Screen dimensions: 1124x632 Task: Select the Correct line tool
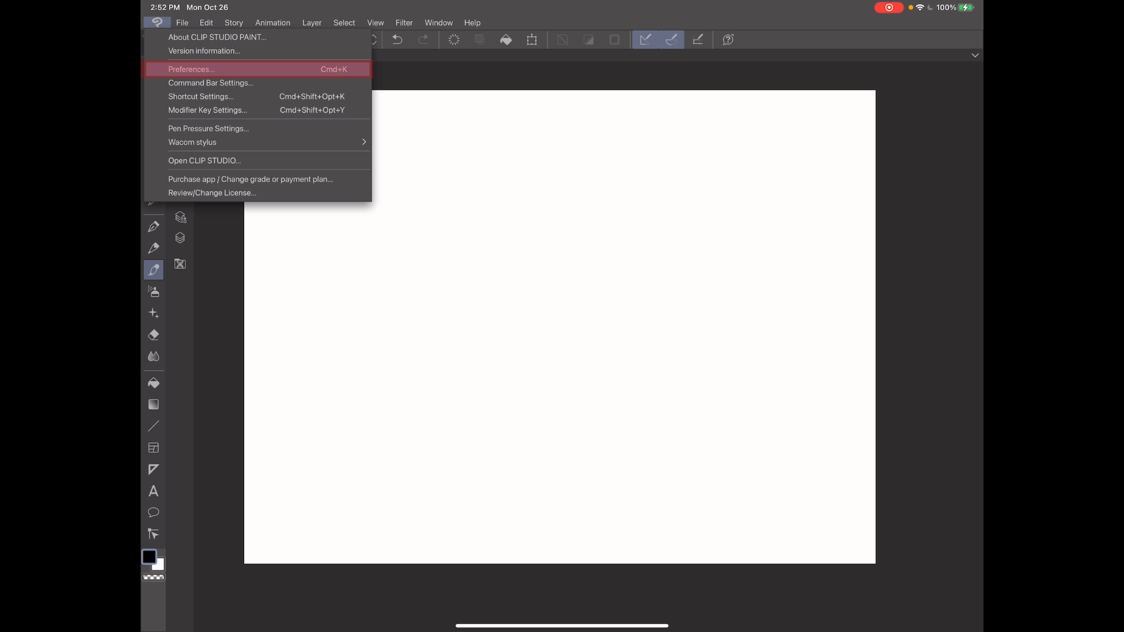(153, 534)
